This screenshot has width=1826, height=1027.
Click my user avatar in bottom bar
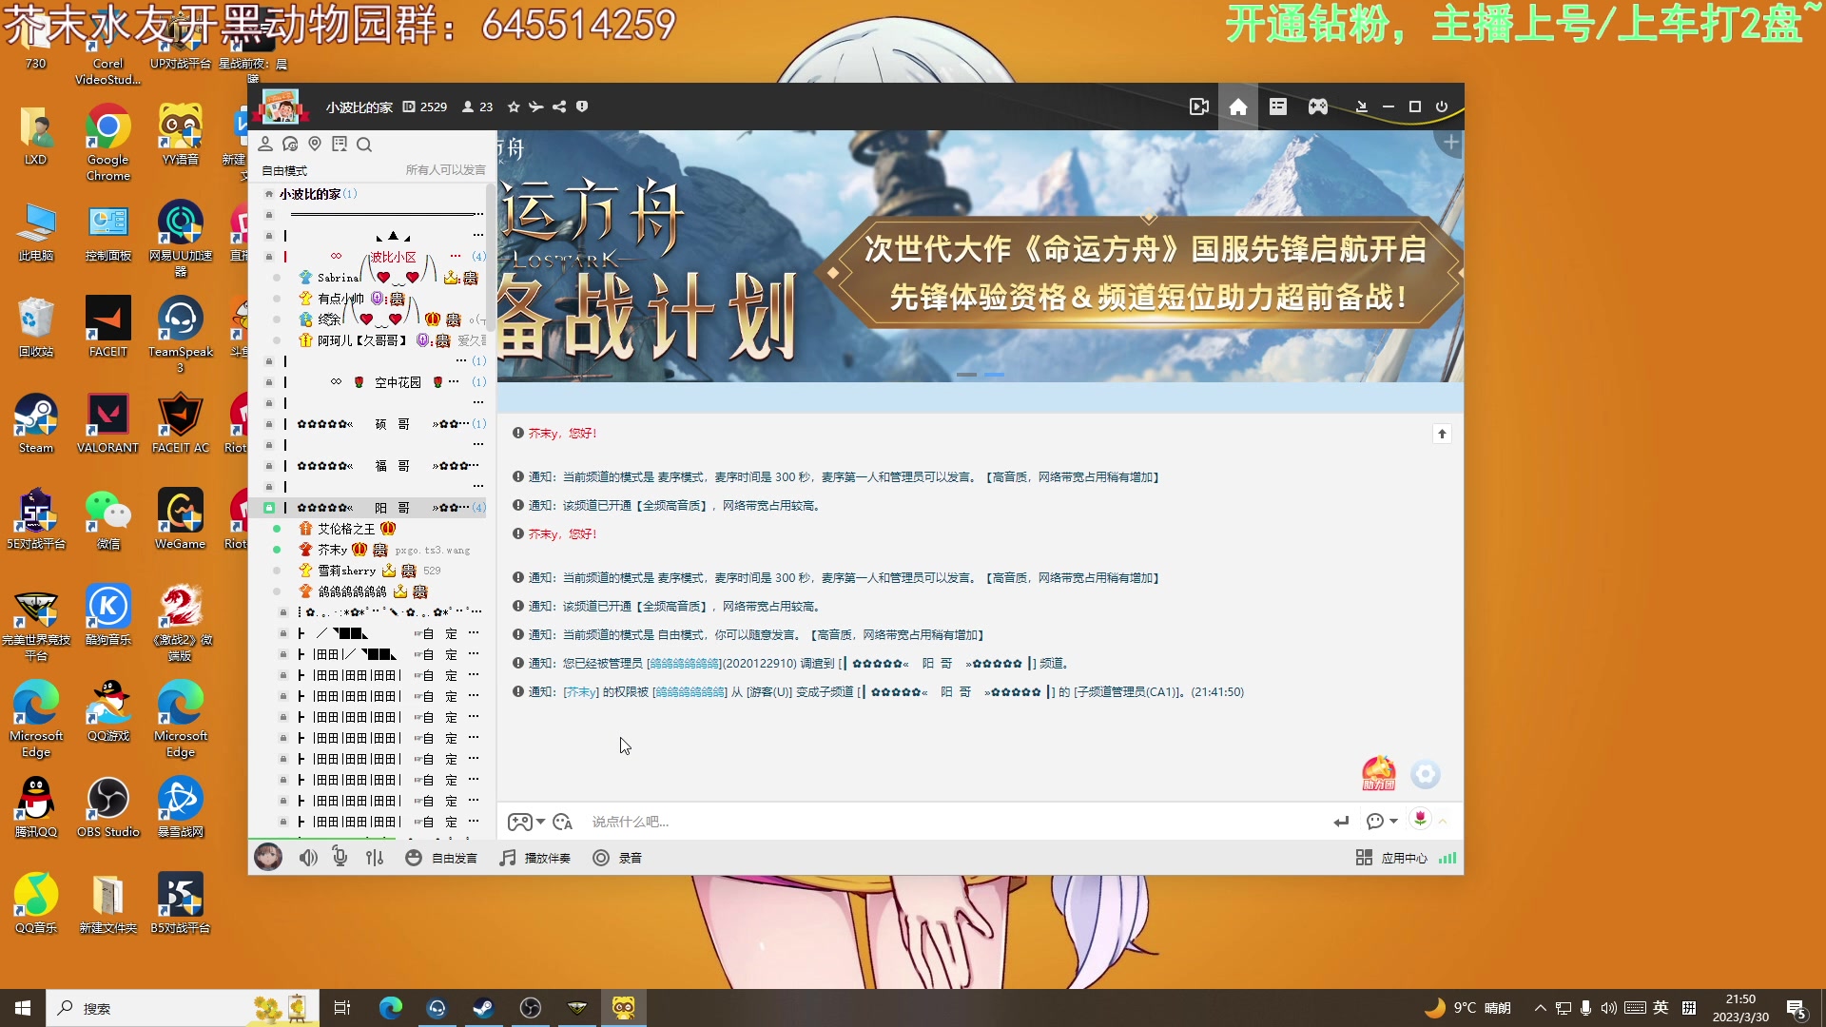pos(268,858)
